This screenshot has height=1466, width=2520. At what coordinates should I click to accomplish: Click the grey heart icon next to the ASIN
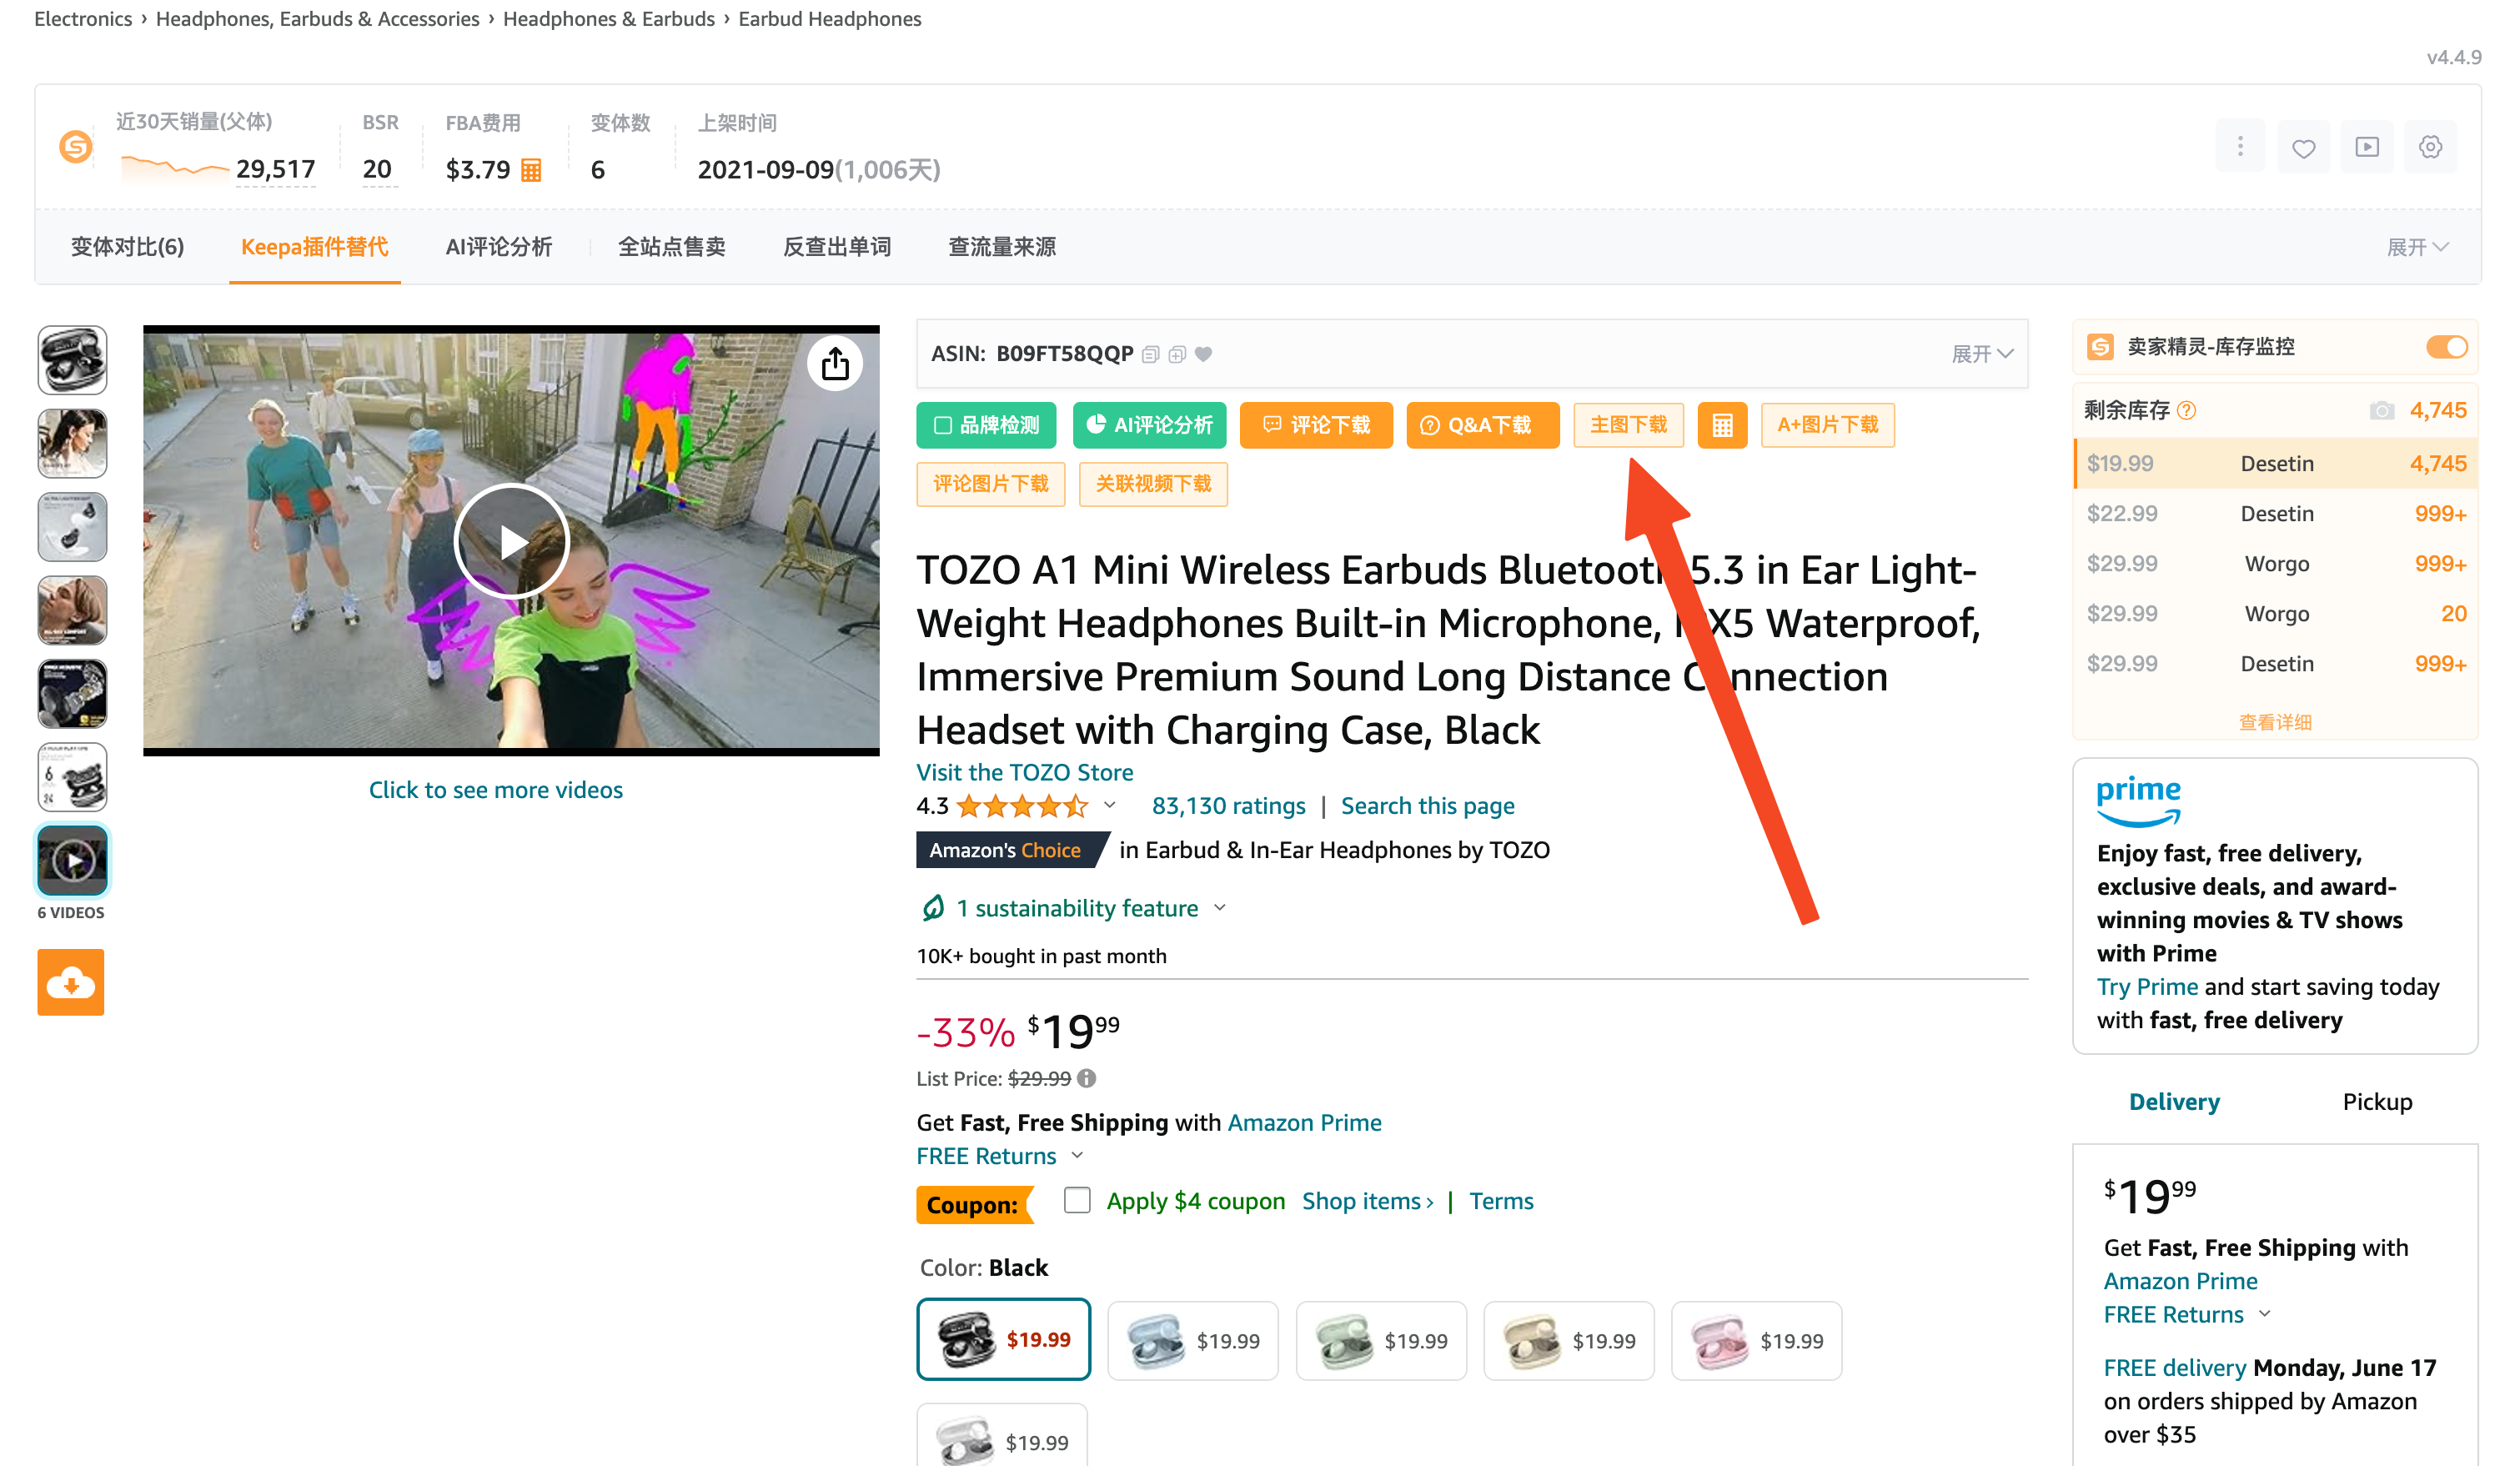pos(1204,354)
